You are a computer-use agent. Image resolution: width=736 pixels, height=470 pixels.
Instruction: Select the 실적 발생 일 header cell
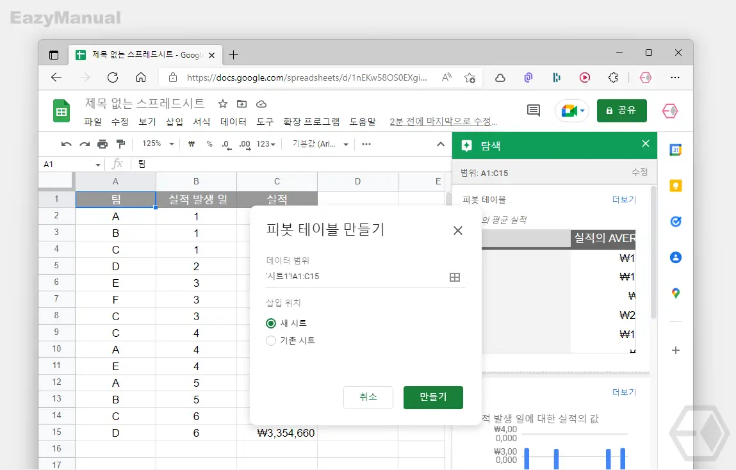[x=196, y=199]
